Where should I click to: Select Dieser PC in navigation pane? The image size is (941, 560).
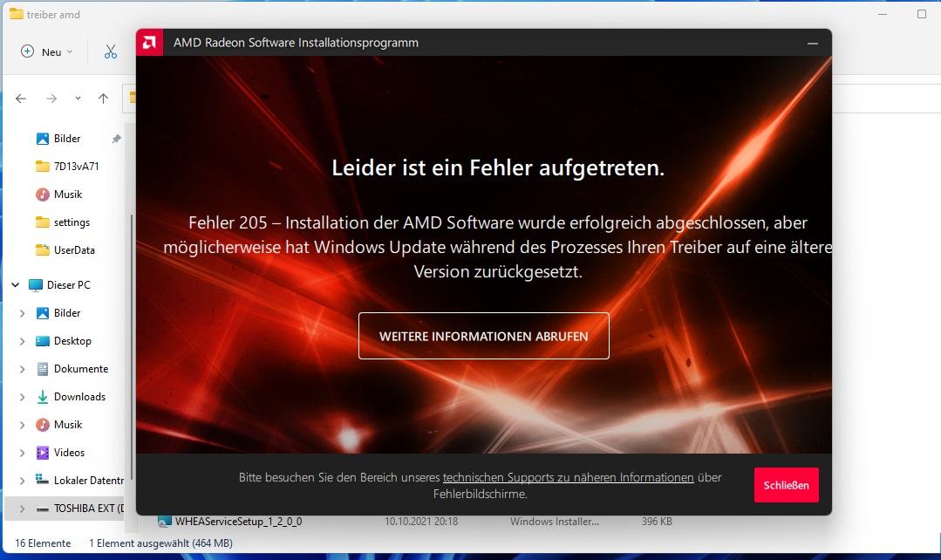[x=68, y=285]
